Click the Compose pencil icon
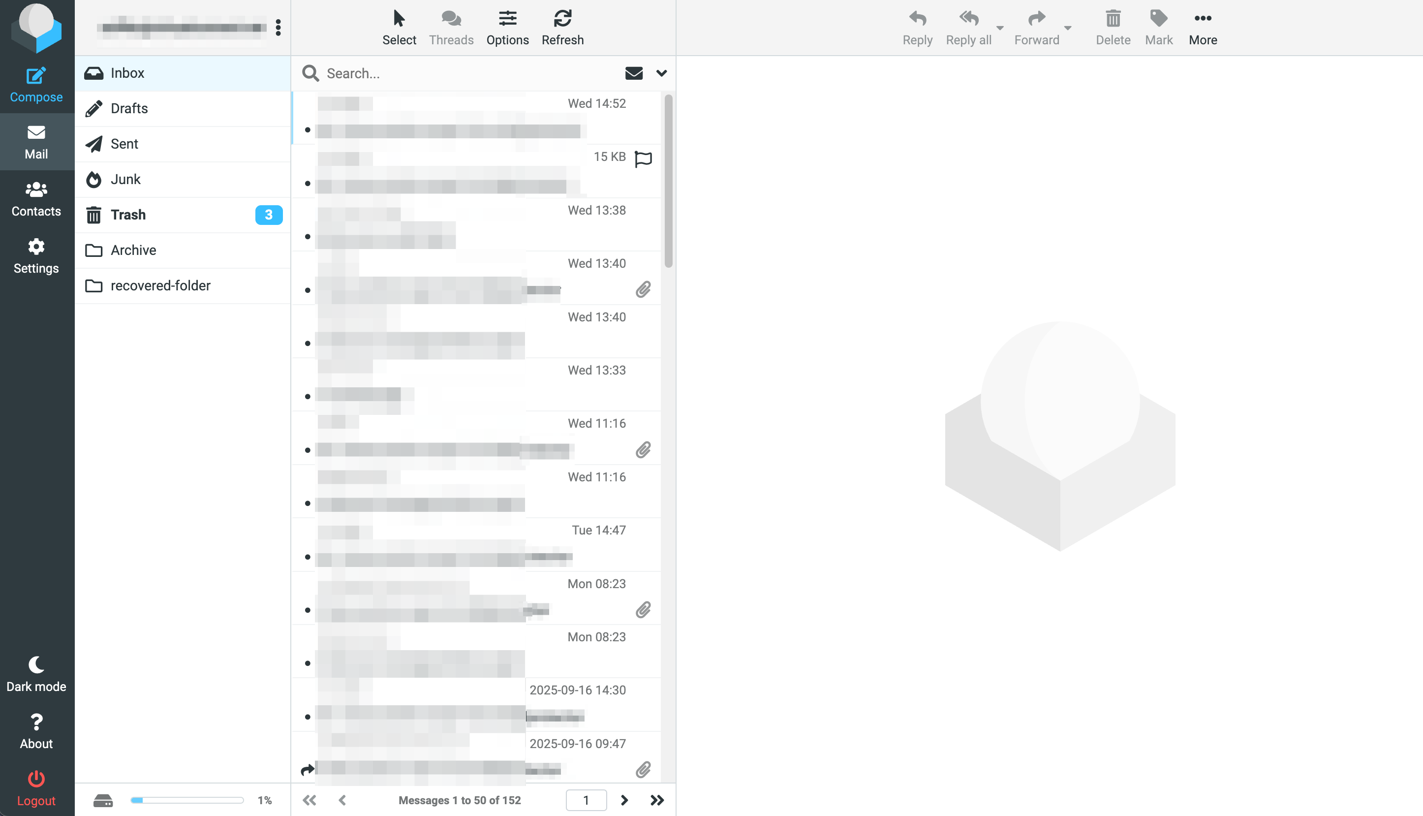 pyautogui.click(x=36, y=77)
